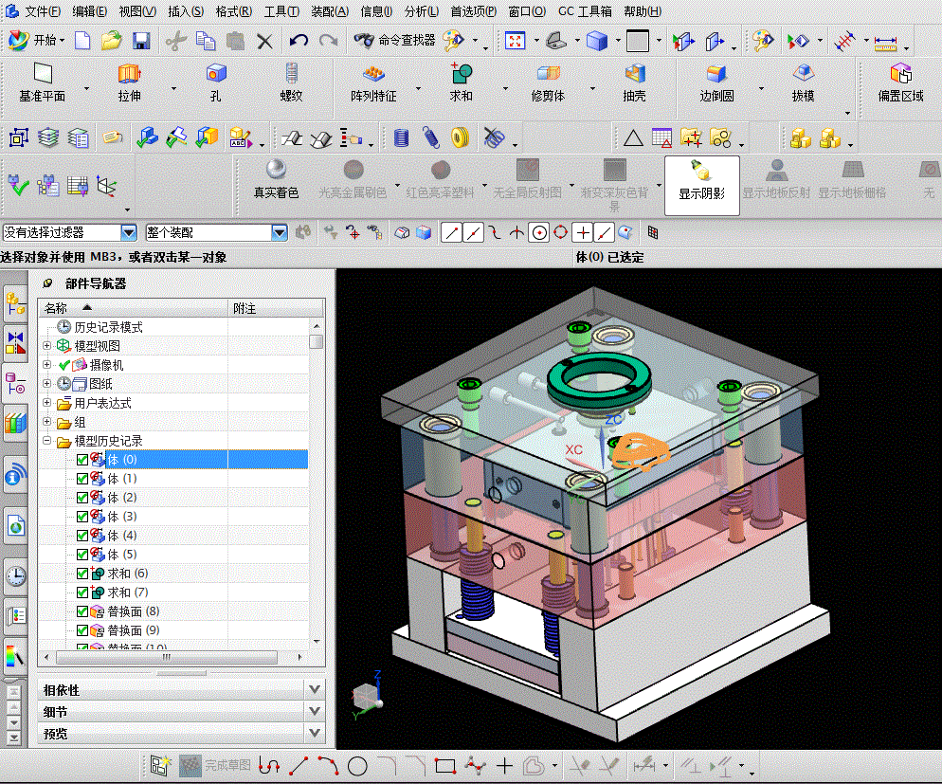Click the color palette sidebar icon
Screen dimensions: 942x784
tap(15, 655)
